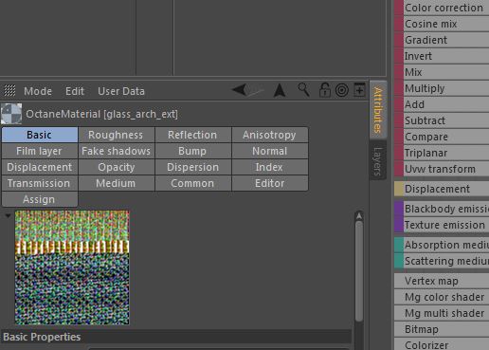489x350 pixels.
Task: Click the target mode icon
Action: pos(342,90)
